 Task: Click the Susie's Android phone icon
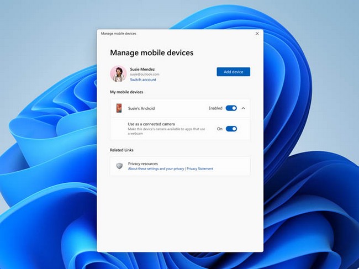(x=119, y=108)
